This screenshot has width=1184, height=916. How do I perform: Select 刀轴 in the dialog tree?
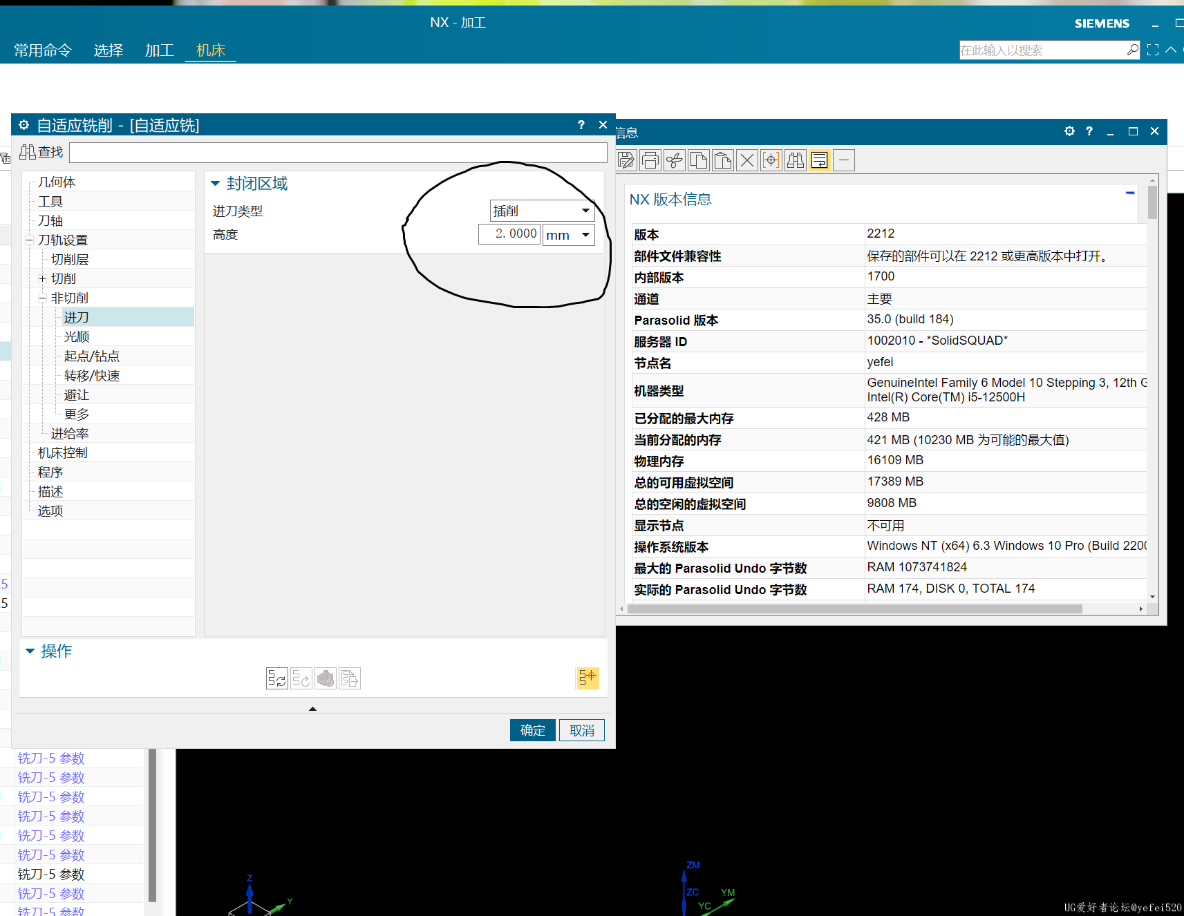[50, 221]
